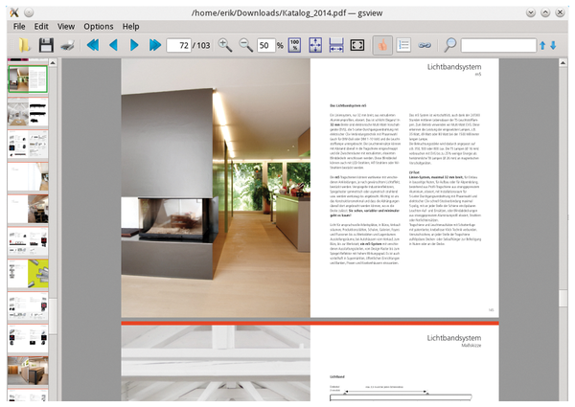
Task: Click the thumbnail panel scroll-up arrow
Action: (x=53, y=63)
